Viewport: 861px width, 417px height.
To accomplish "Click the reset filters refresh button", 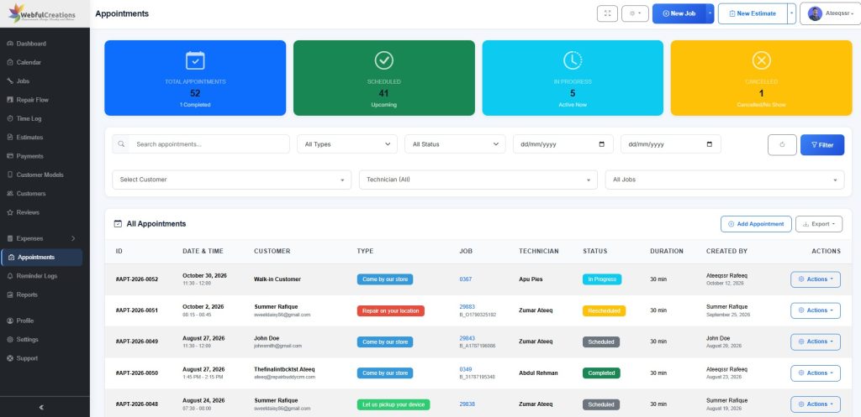I will point(782,144).
